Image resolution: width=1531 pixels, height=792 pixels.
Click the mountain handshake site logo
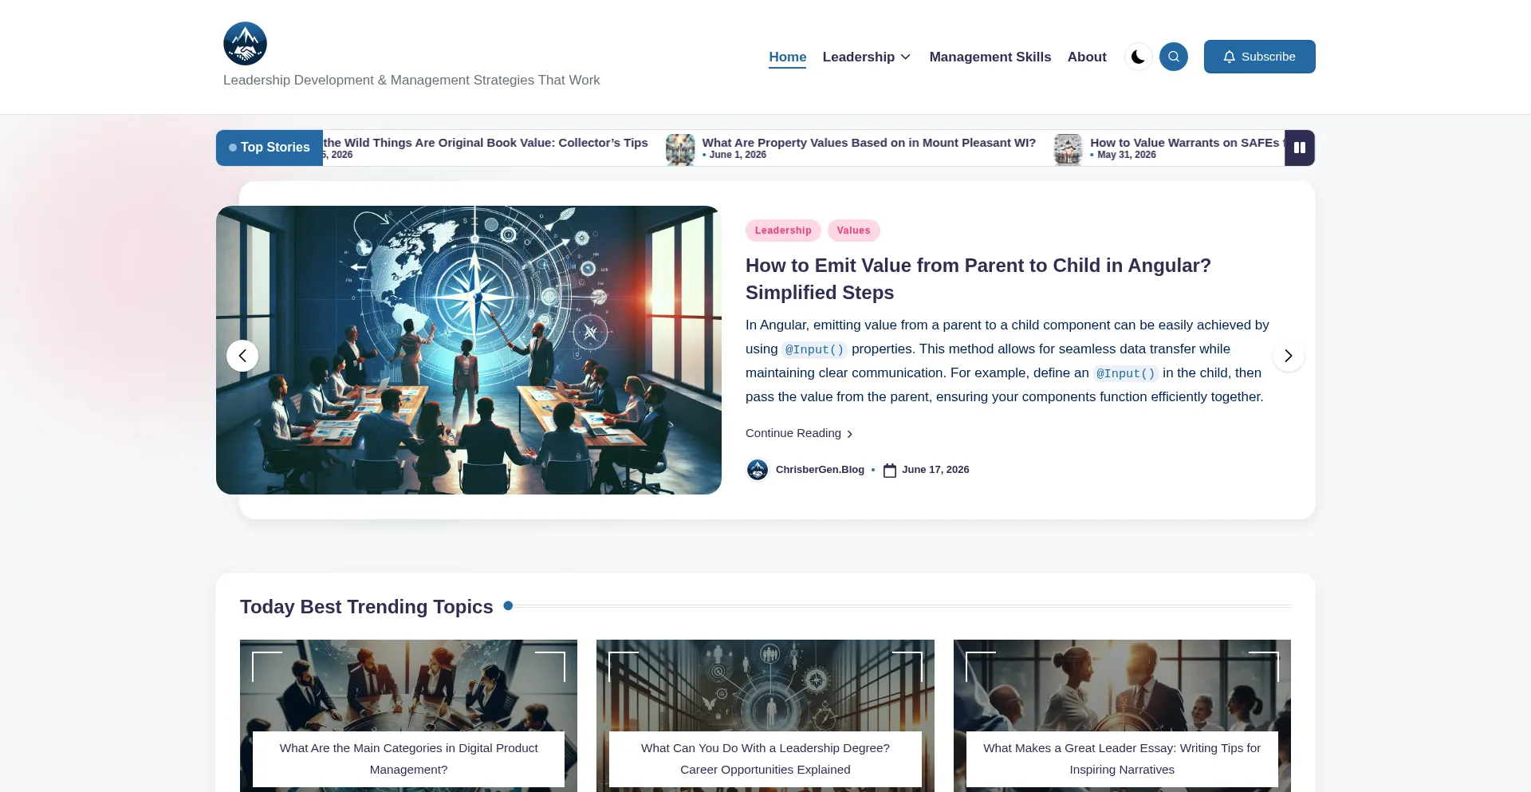coord(245,44)
